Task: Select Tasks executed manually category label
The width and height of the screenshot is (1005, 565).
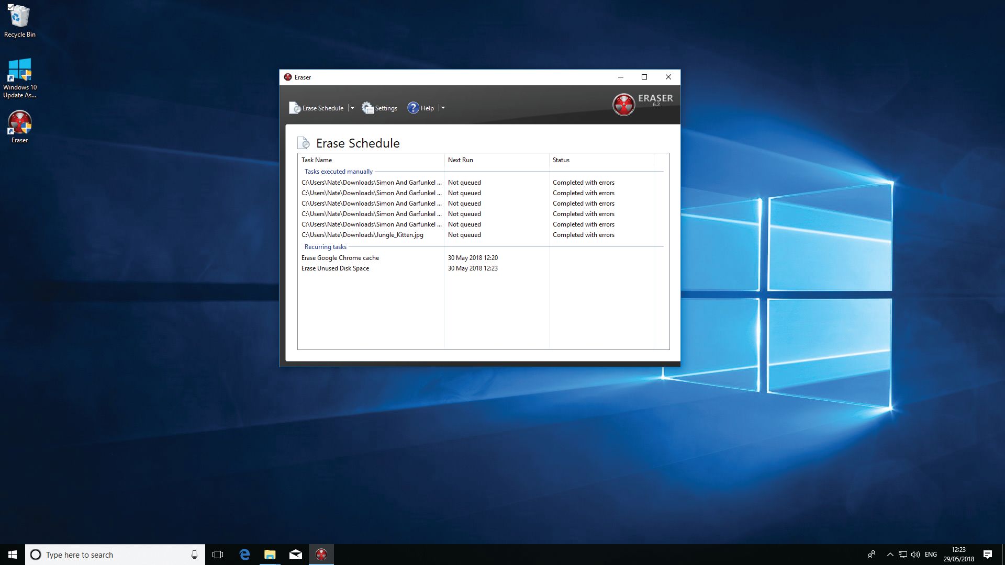Action: point(337,171)
